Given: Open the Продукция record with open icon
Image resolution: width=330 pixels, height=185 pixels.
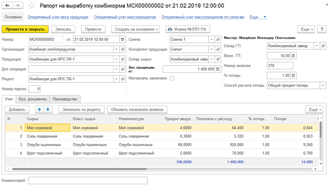Looking at the screenshot, I should 122,59.
